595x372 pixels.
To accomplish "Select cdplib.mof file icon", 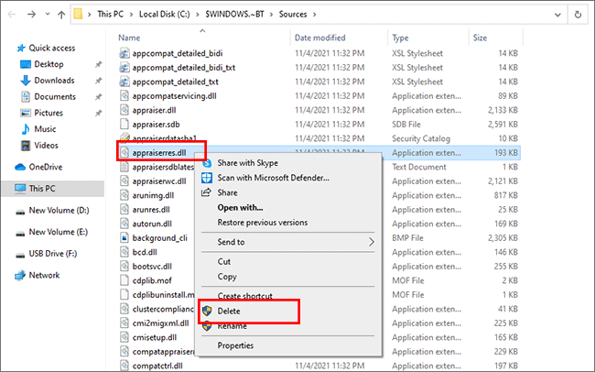I will (x=124, y=280).
